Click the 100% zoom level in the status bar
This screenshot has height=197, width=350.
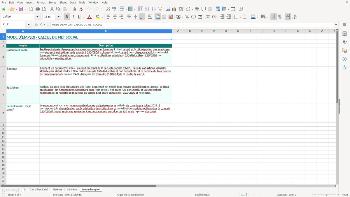coord(345,195)
